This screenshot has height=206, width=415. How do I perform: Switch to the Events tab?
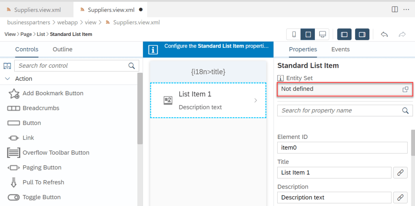340,49
